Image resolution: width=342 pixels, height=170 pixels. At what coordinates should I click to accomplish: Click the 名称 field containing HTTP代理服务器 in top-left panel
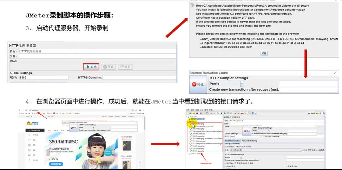[97, 51]
